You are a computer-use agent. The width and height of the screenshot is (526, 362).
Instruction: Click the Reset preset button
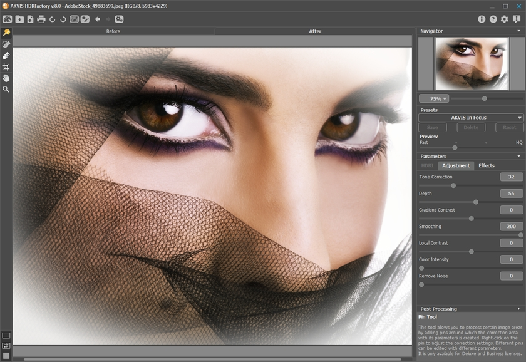click(509, 128)
